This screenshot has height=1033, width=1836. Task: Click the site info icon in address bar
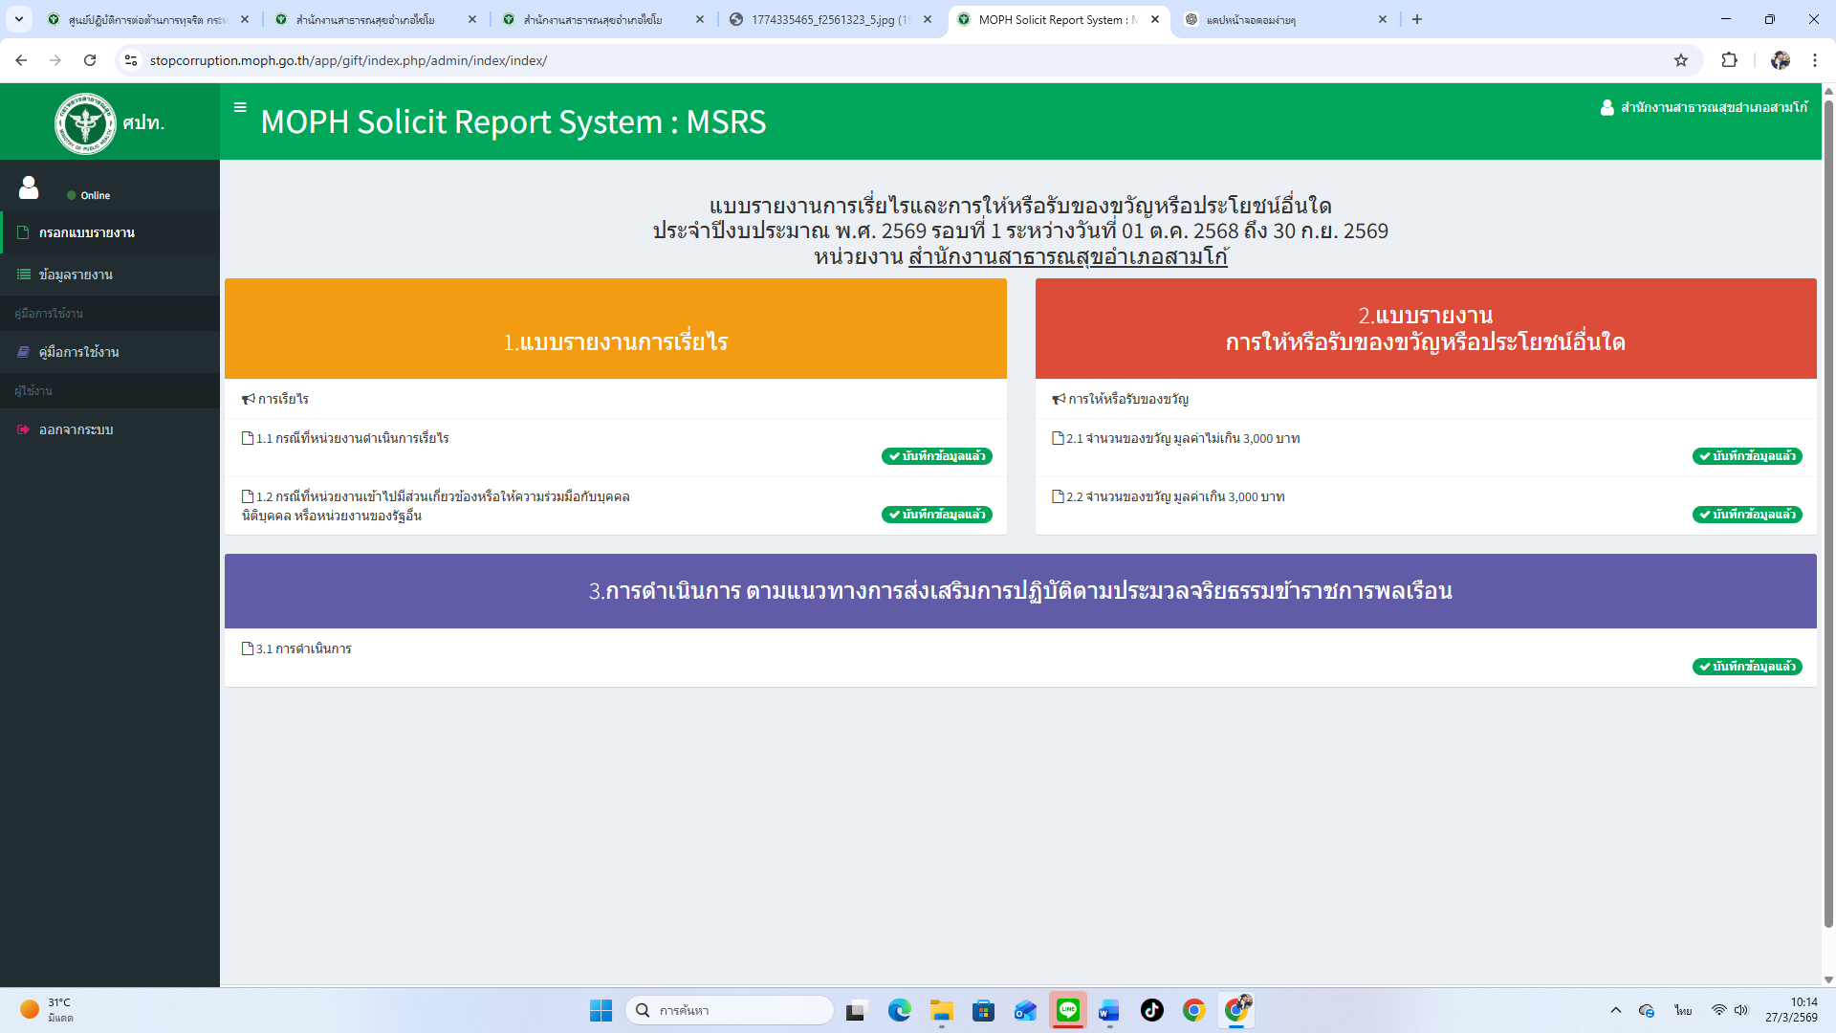tap(131, 60)
